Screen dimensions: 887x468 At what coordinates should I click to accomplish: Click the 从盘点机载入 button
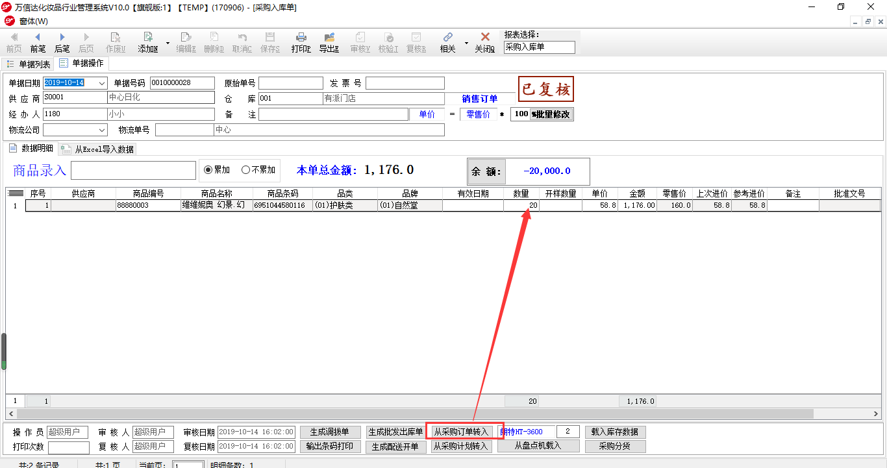(538, 446)
